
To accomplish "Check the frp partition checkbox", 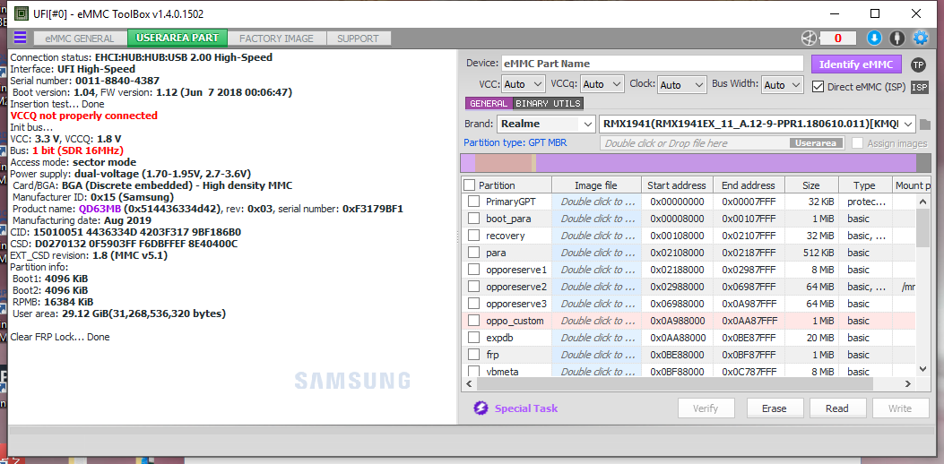I will (x=474, y=355).
